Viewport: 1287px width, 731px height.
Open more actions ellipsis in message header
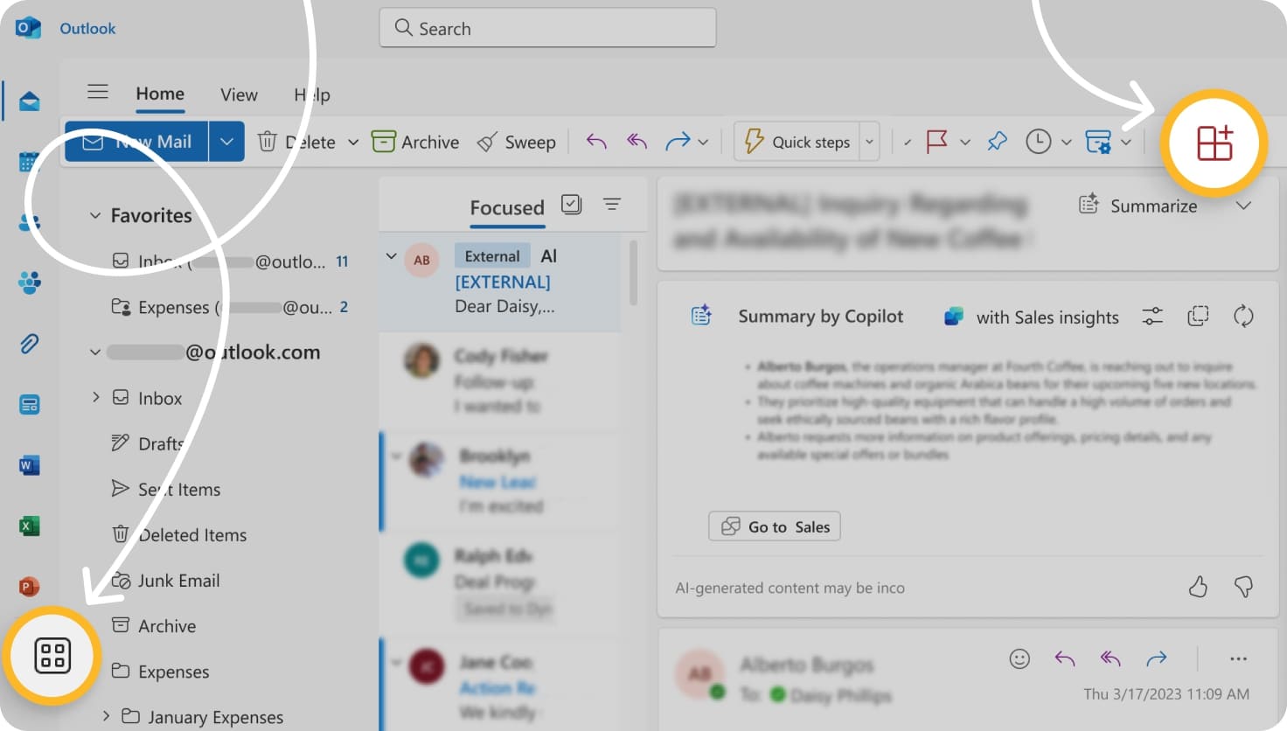tap(1238, 658)
